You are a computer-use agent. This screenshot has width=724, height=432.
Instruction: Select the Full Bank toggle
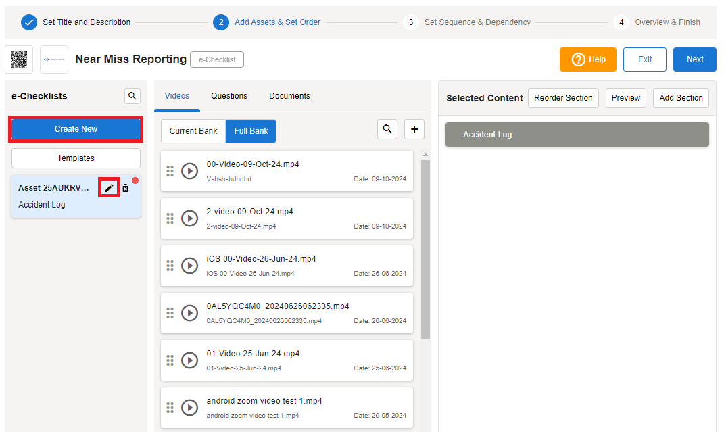click(251, 131)
